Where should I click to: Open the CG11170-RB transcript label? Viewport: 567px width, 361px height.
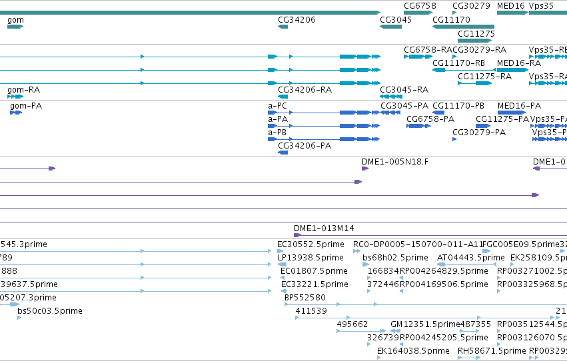coord(458,63)
